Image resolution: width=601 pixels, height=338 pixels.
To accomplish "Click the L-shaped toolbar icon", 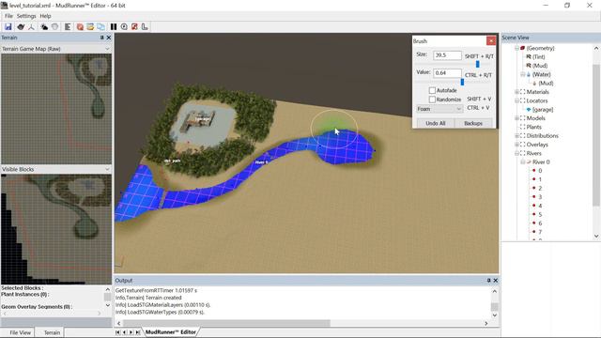I will click(x=145, y=27).
